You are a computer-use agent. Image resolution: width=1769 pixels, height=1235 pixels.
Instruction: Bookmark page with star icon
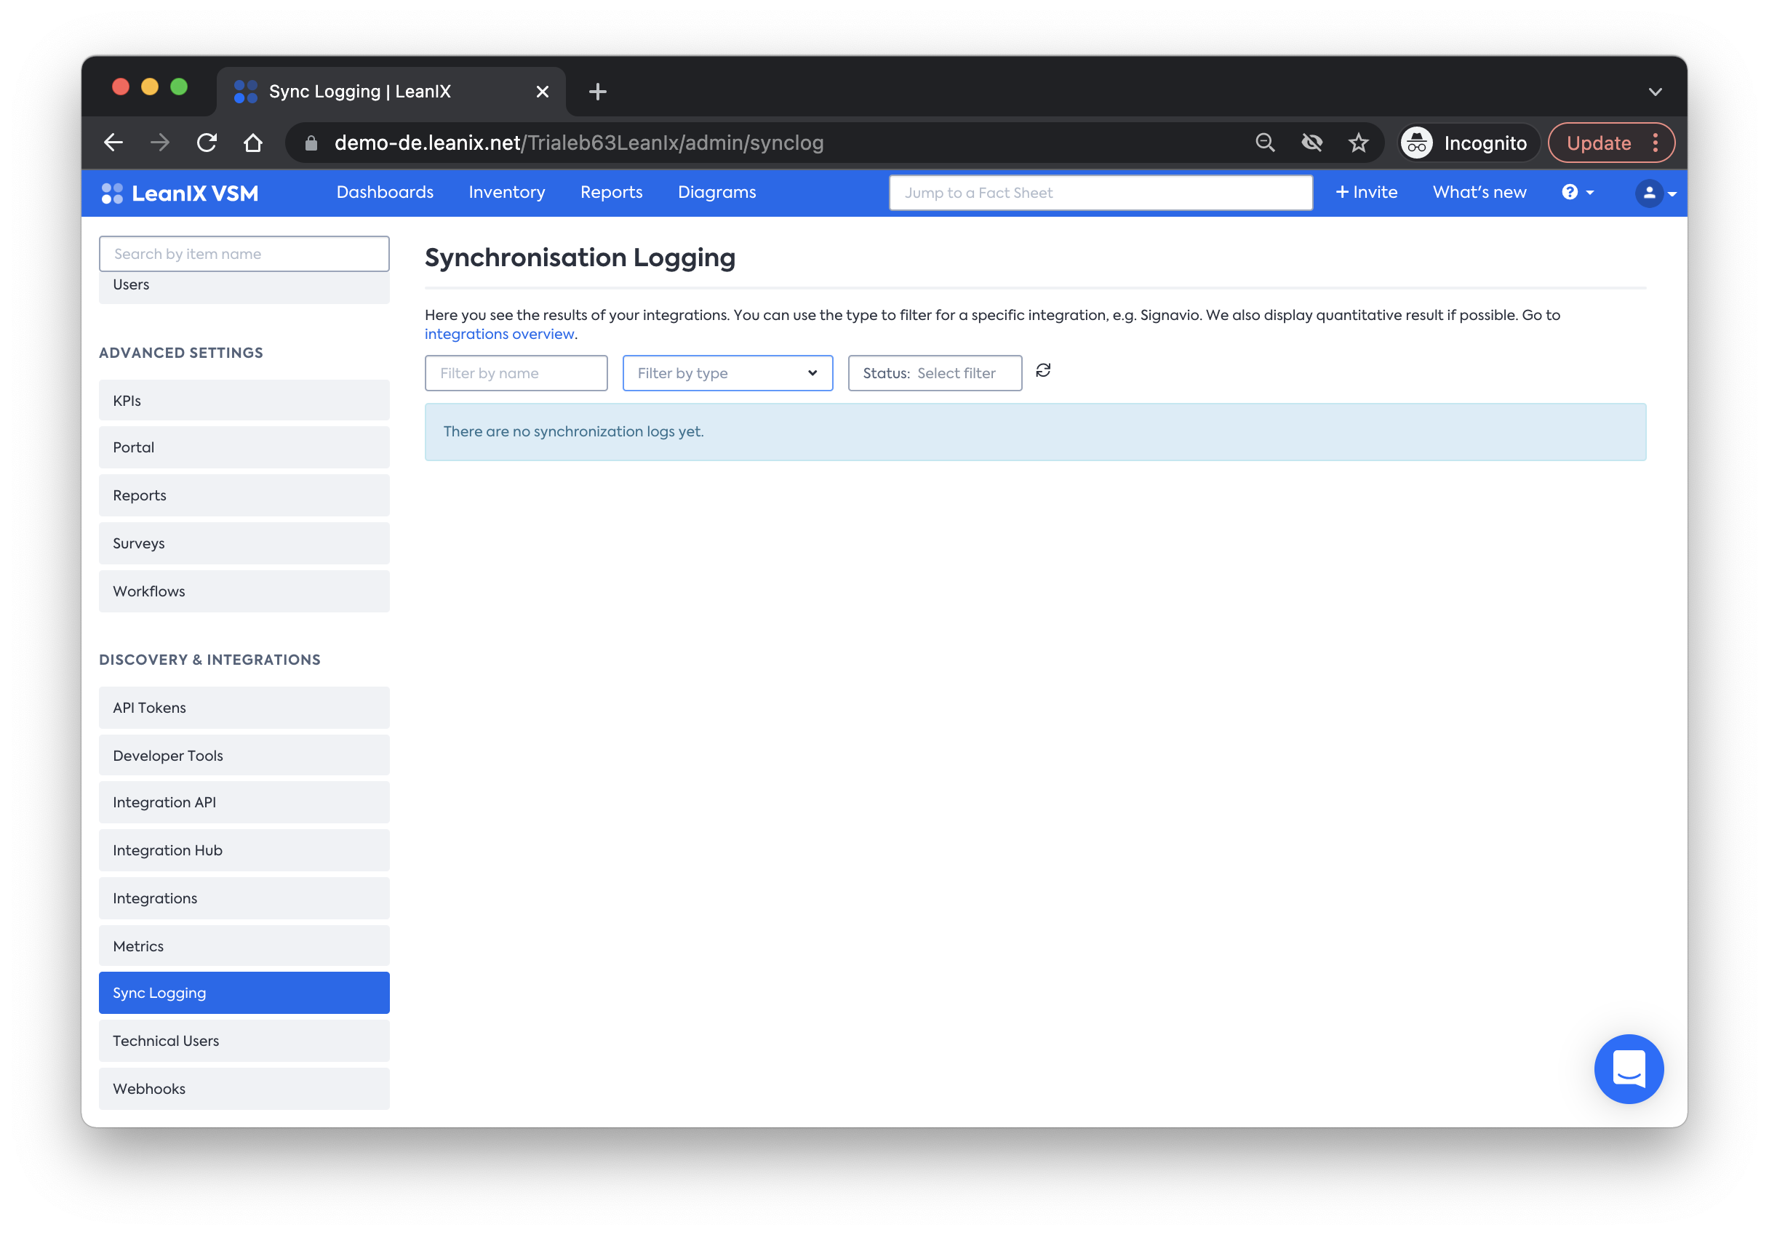point(1357,143)
